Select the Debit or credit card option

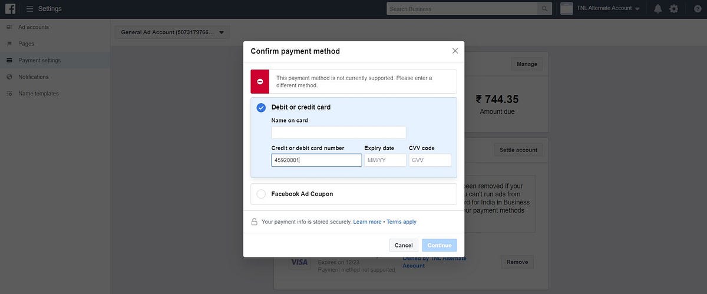click(x=261, y=107)
